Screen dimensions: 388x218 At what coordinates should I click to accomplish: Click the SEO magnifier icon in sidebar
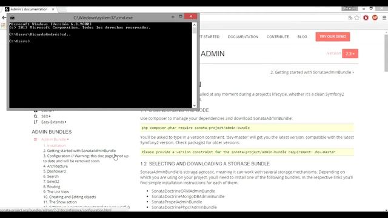coord(35,116)
